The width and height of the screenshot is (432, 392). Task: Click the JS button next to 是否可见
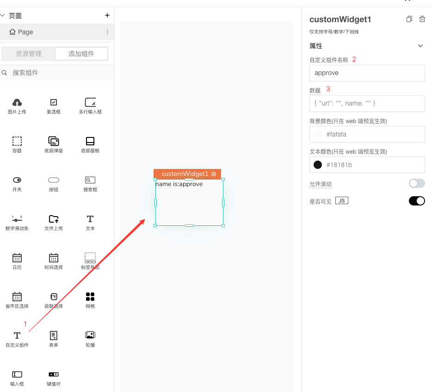tap(342, 201)
